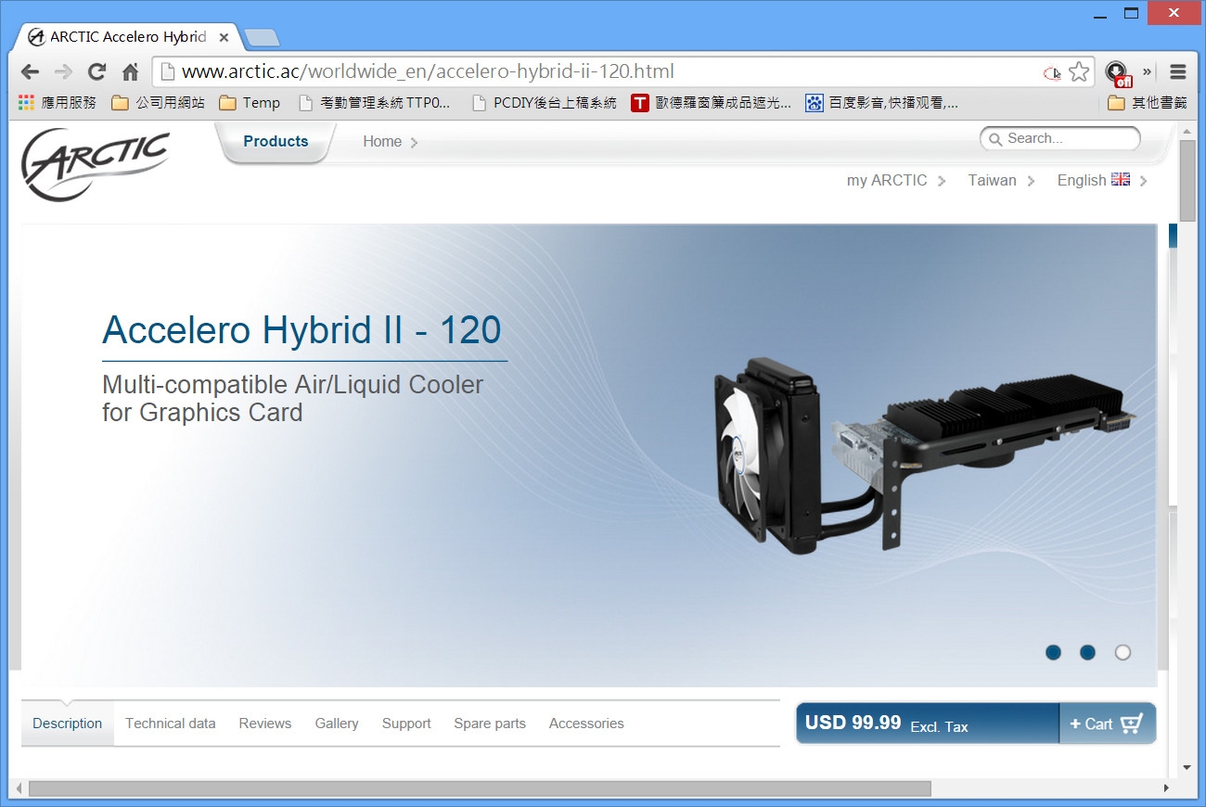Click the vertical scrollbar down arrow
The image size is (1206, 807).
click(1187, 767)
